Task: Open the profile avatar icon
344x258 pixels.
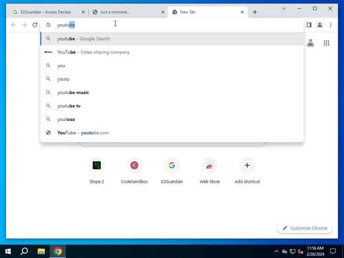Action: pyautogui.click(x=320, y=25)
